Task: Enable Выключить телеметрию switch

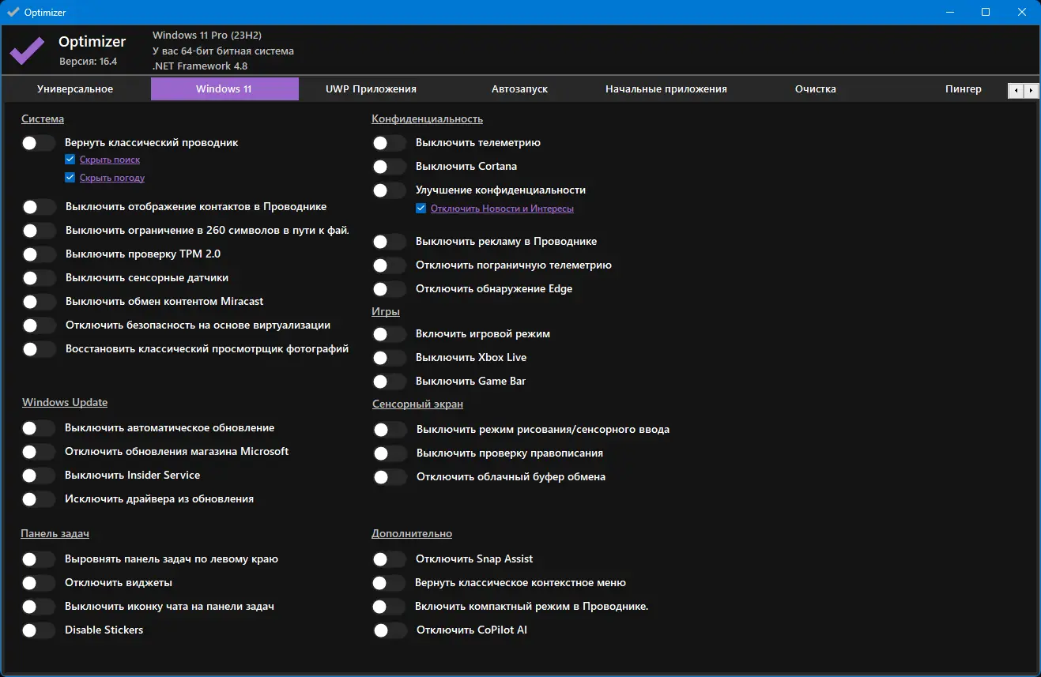Action: 389,143
